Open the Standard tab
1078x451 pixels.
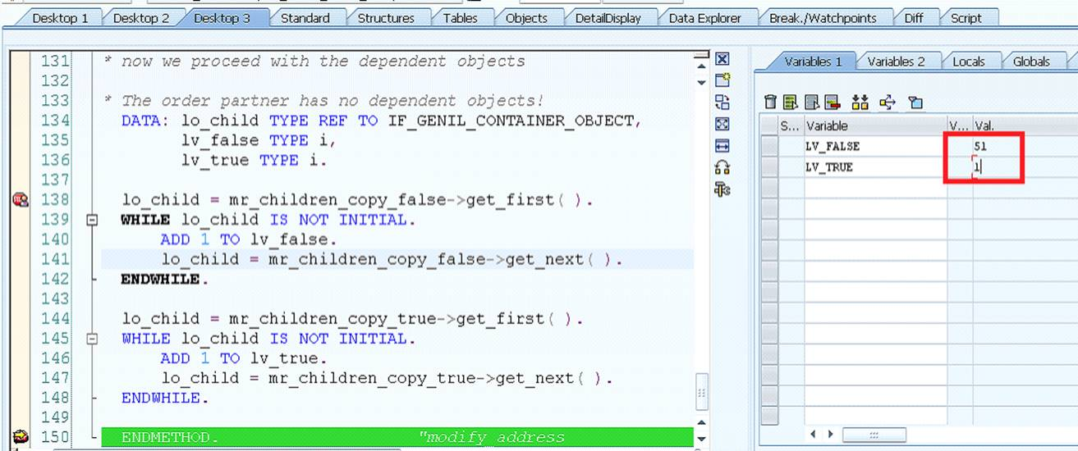coord(305,17)
